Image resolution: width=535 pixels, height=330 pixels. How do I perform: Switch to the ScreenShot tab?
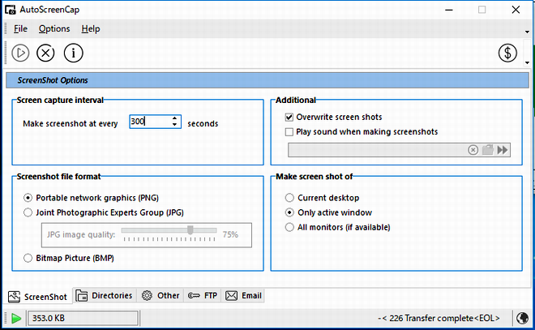[38, 297]
